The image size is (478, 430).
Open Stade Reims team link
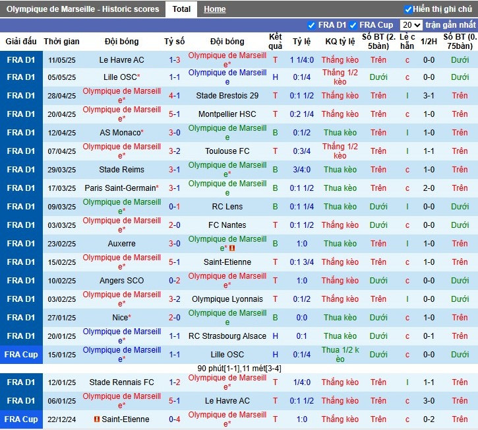coord(121,170)
